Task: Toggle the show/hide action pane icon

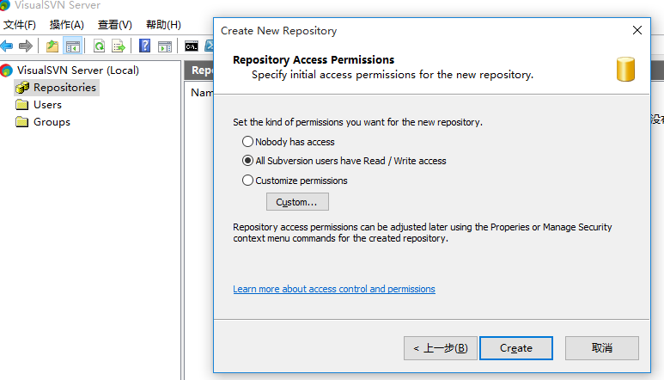Action: [165, 46]
